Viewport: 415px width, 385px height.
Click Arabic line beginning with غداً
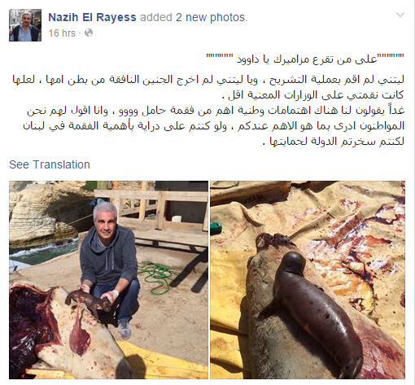[216, 111]
